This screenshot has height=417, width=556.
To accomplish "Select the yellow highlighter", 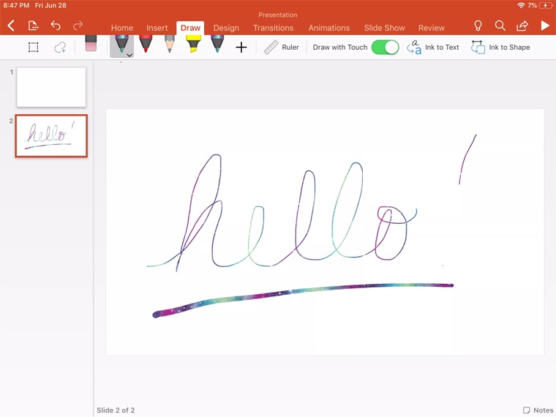I will pyautogui.click(x=193, y=44).
